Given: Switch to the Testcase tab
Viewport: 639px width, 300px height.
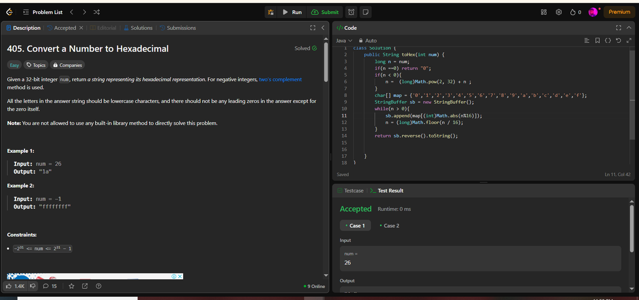Looking at the screenshot, I should coord(350,190).
